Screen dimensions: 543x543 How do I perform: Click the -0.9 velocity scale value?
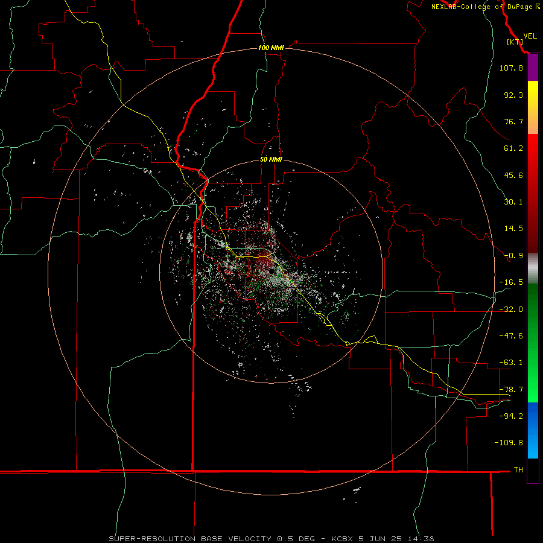(x=513, y=256)
